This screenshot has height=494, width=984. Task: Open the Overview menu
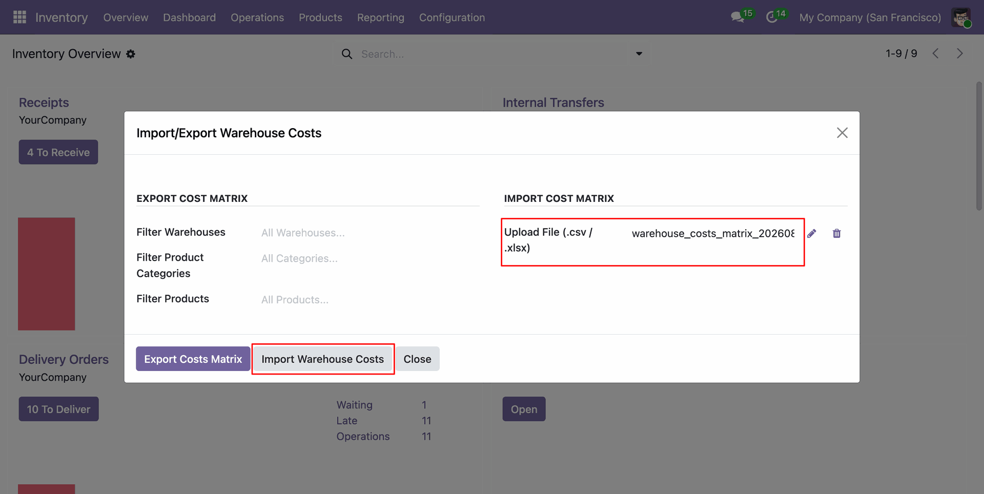[126, 17]
